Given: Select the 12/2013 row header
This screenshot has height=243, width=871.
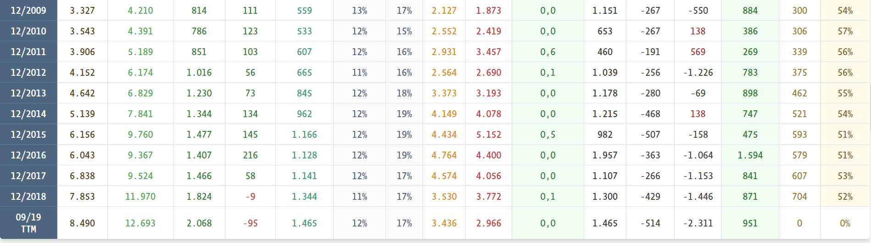Looking at the screenshot, I should [x=28, y=93].
